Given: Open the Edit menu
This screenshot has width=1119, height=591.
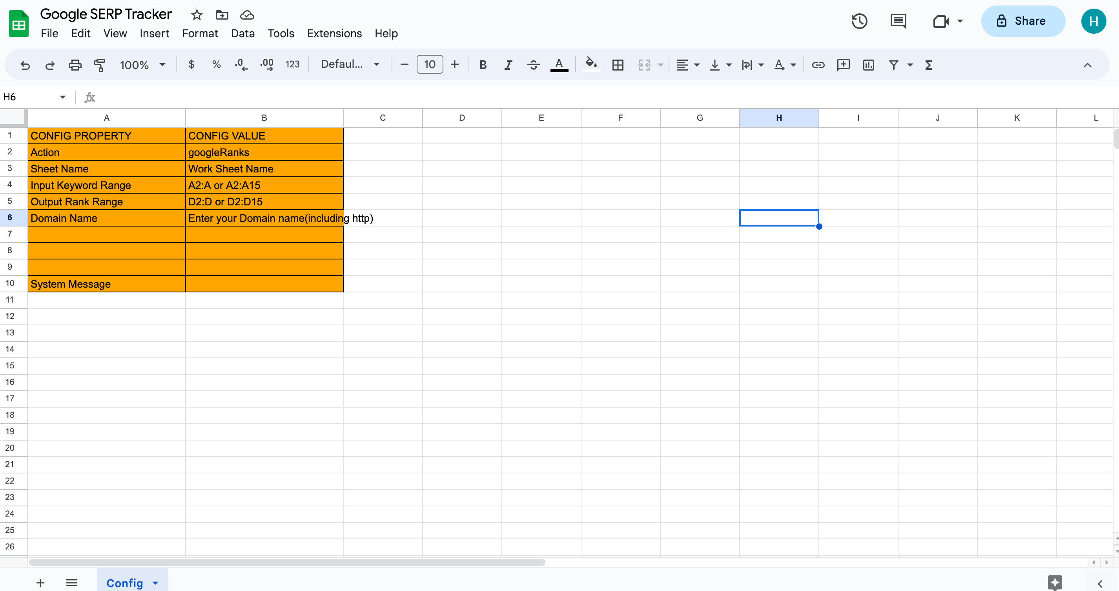Looking at the screenshot, I should coord(80,33).
